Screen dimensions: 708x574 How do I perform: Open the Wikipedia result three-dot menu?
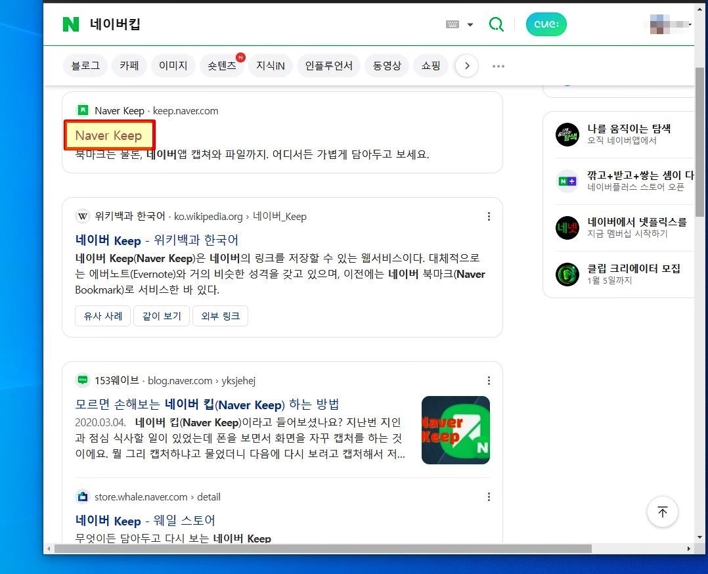489,216
